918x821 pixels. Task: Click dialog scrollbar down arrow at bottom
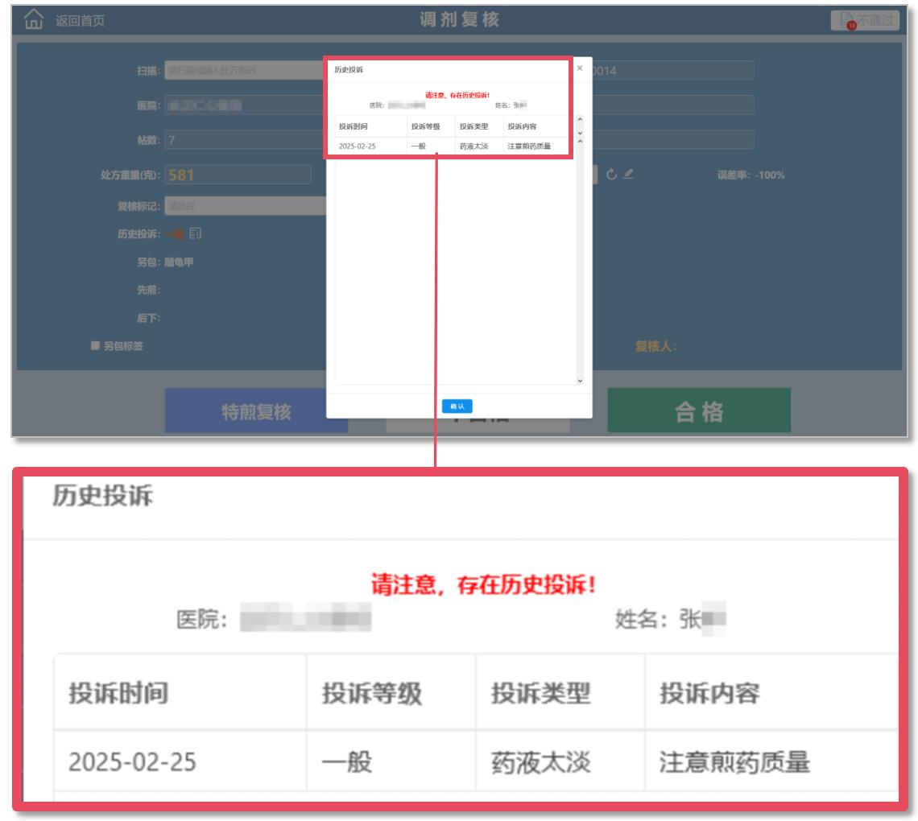[x=580, y=381]
